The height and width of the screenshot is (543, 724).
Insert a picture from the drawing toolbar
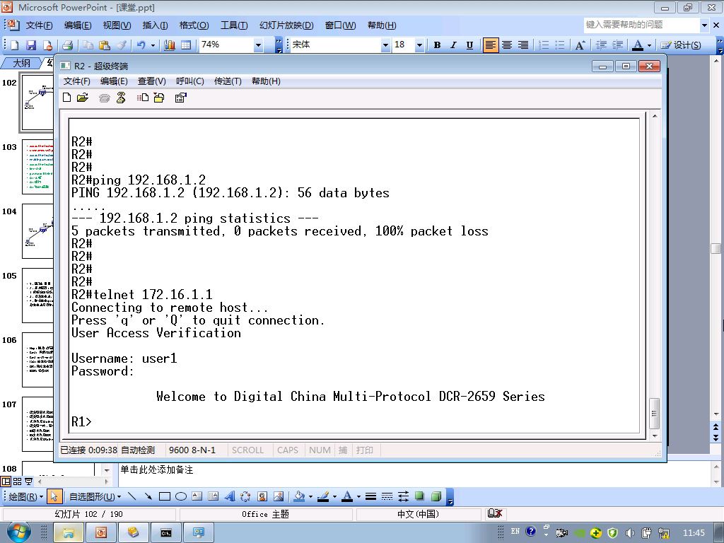tap(279, 496)
